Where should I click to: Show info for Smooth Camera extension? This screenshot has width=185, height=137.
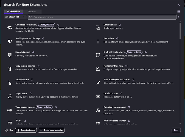(33, 52)
